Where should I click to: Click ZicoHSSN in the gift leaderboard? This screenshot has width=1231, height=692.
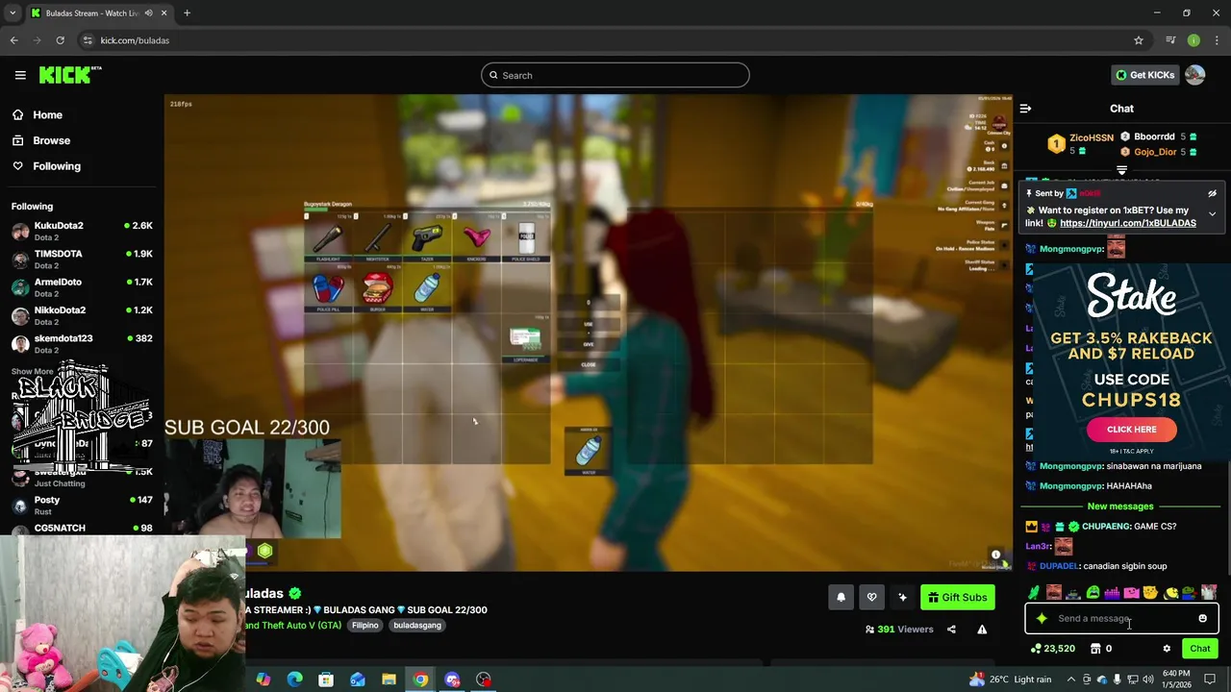pyautogui.click(x=1092, y=138)
